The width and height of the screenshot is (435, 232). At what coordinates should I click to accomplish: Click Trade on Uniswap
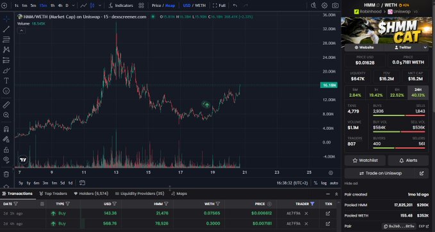point(381,174)
